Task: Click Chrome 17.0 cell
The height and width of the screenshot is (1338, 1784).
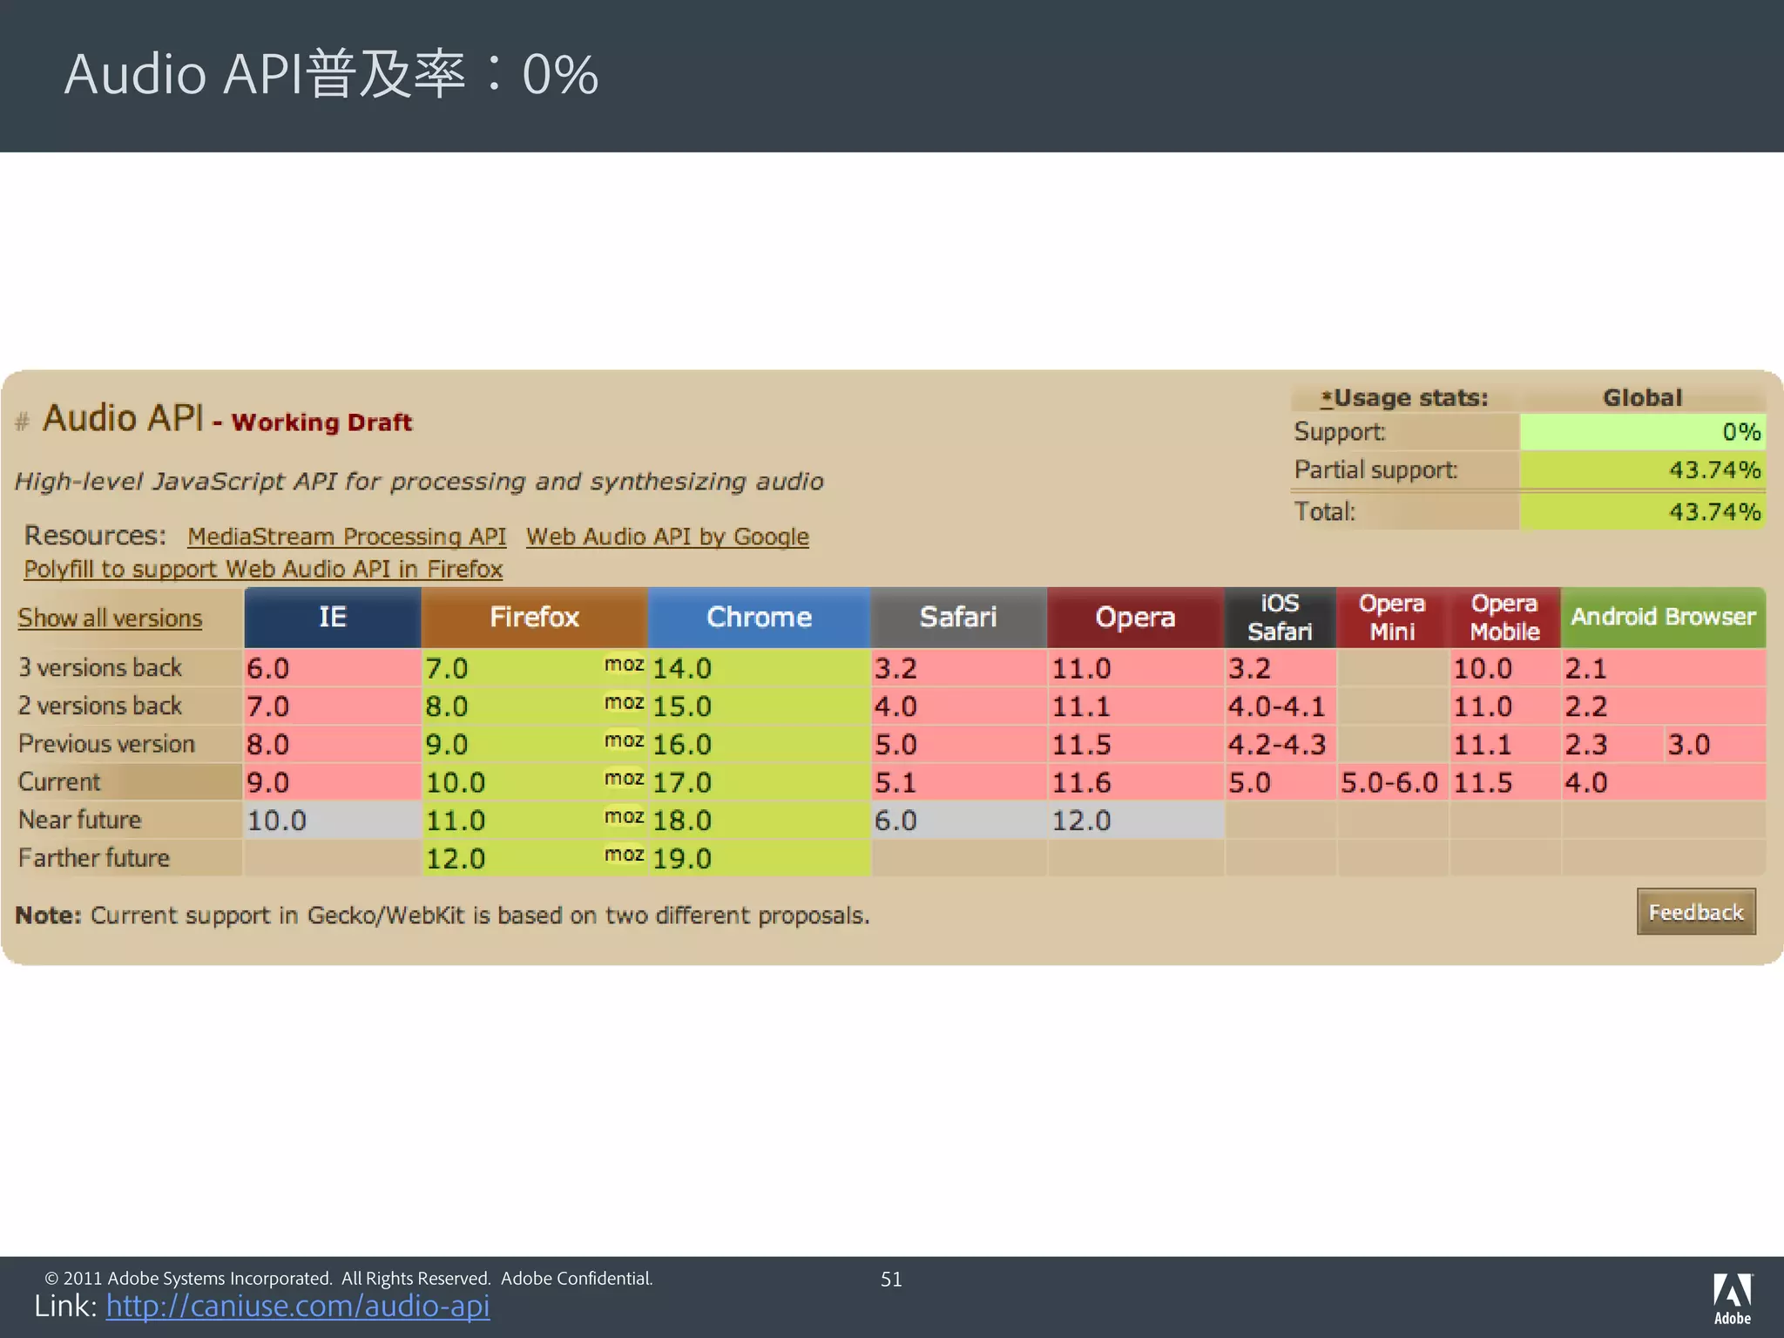Action: click(759, 782)
